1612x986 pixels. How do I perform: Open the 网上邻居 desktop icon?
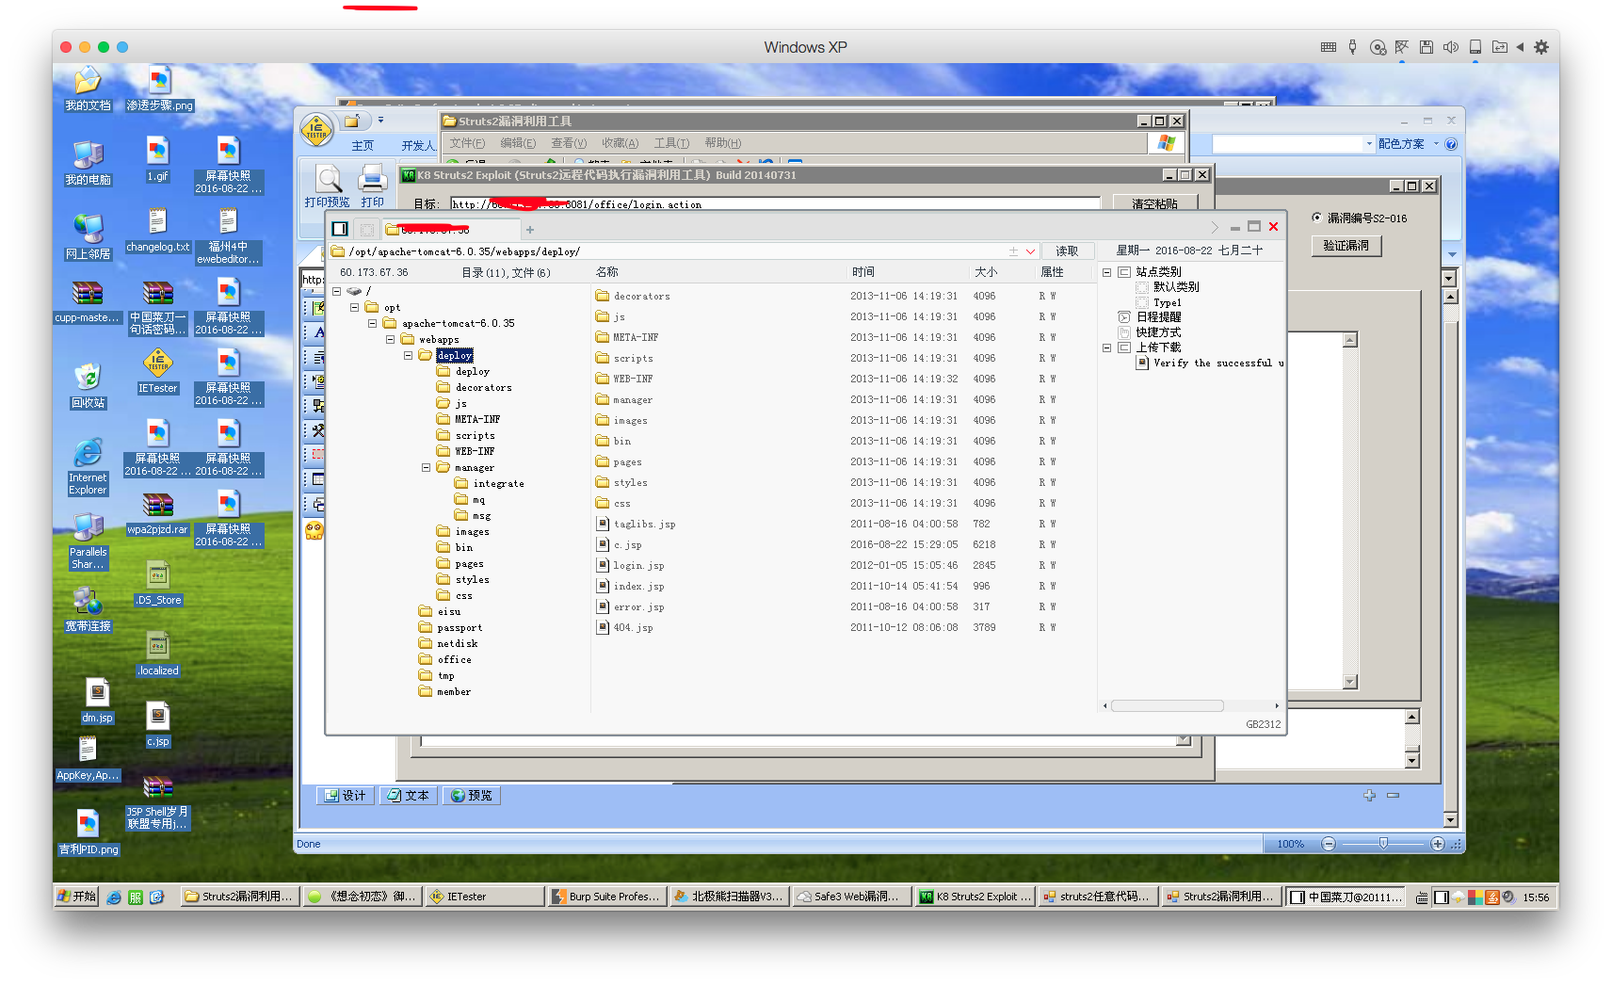pos(88,236)
